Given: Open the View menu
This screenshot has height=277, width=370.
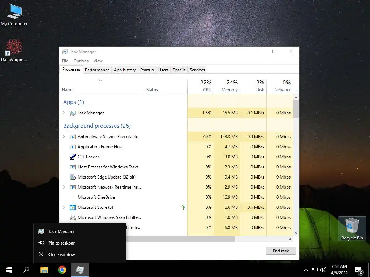Looking at the screenshot, I should point(98,61).
